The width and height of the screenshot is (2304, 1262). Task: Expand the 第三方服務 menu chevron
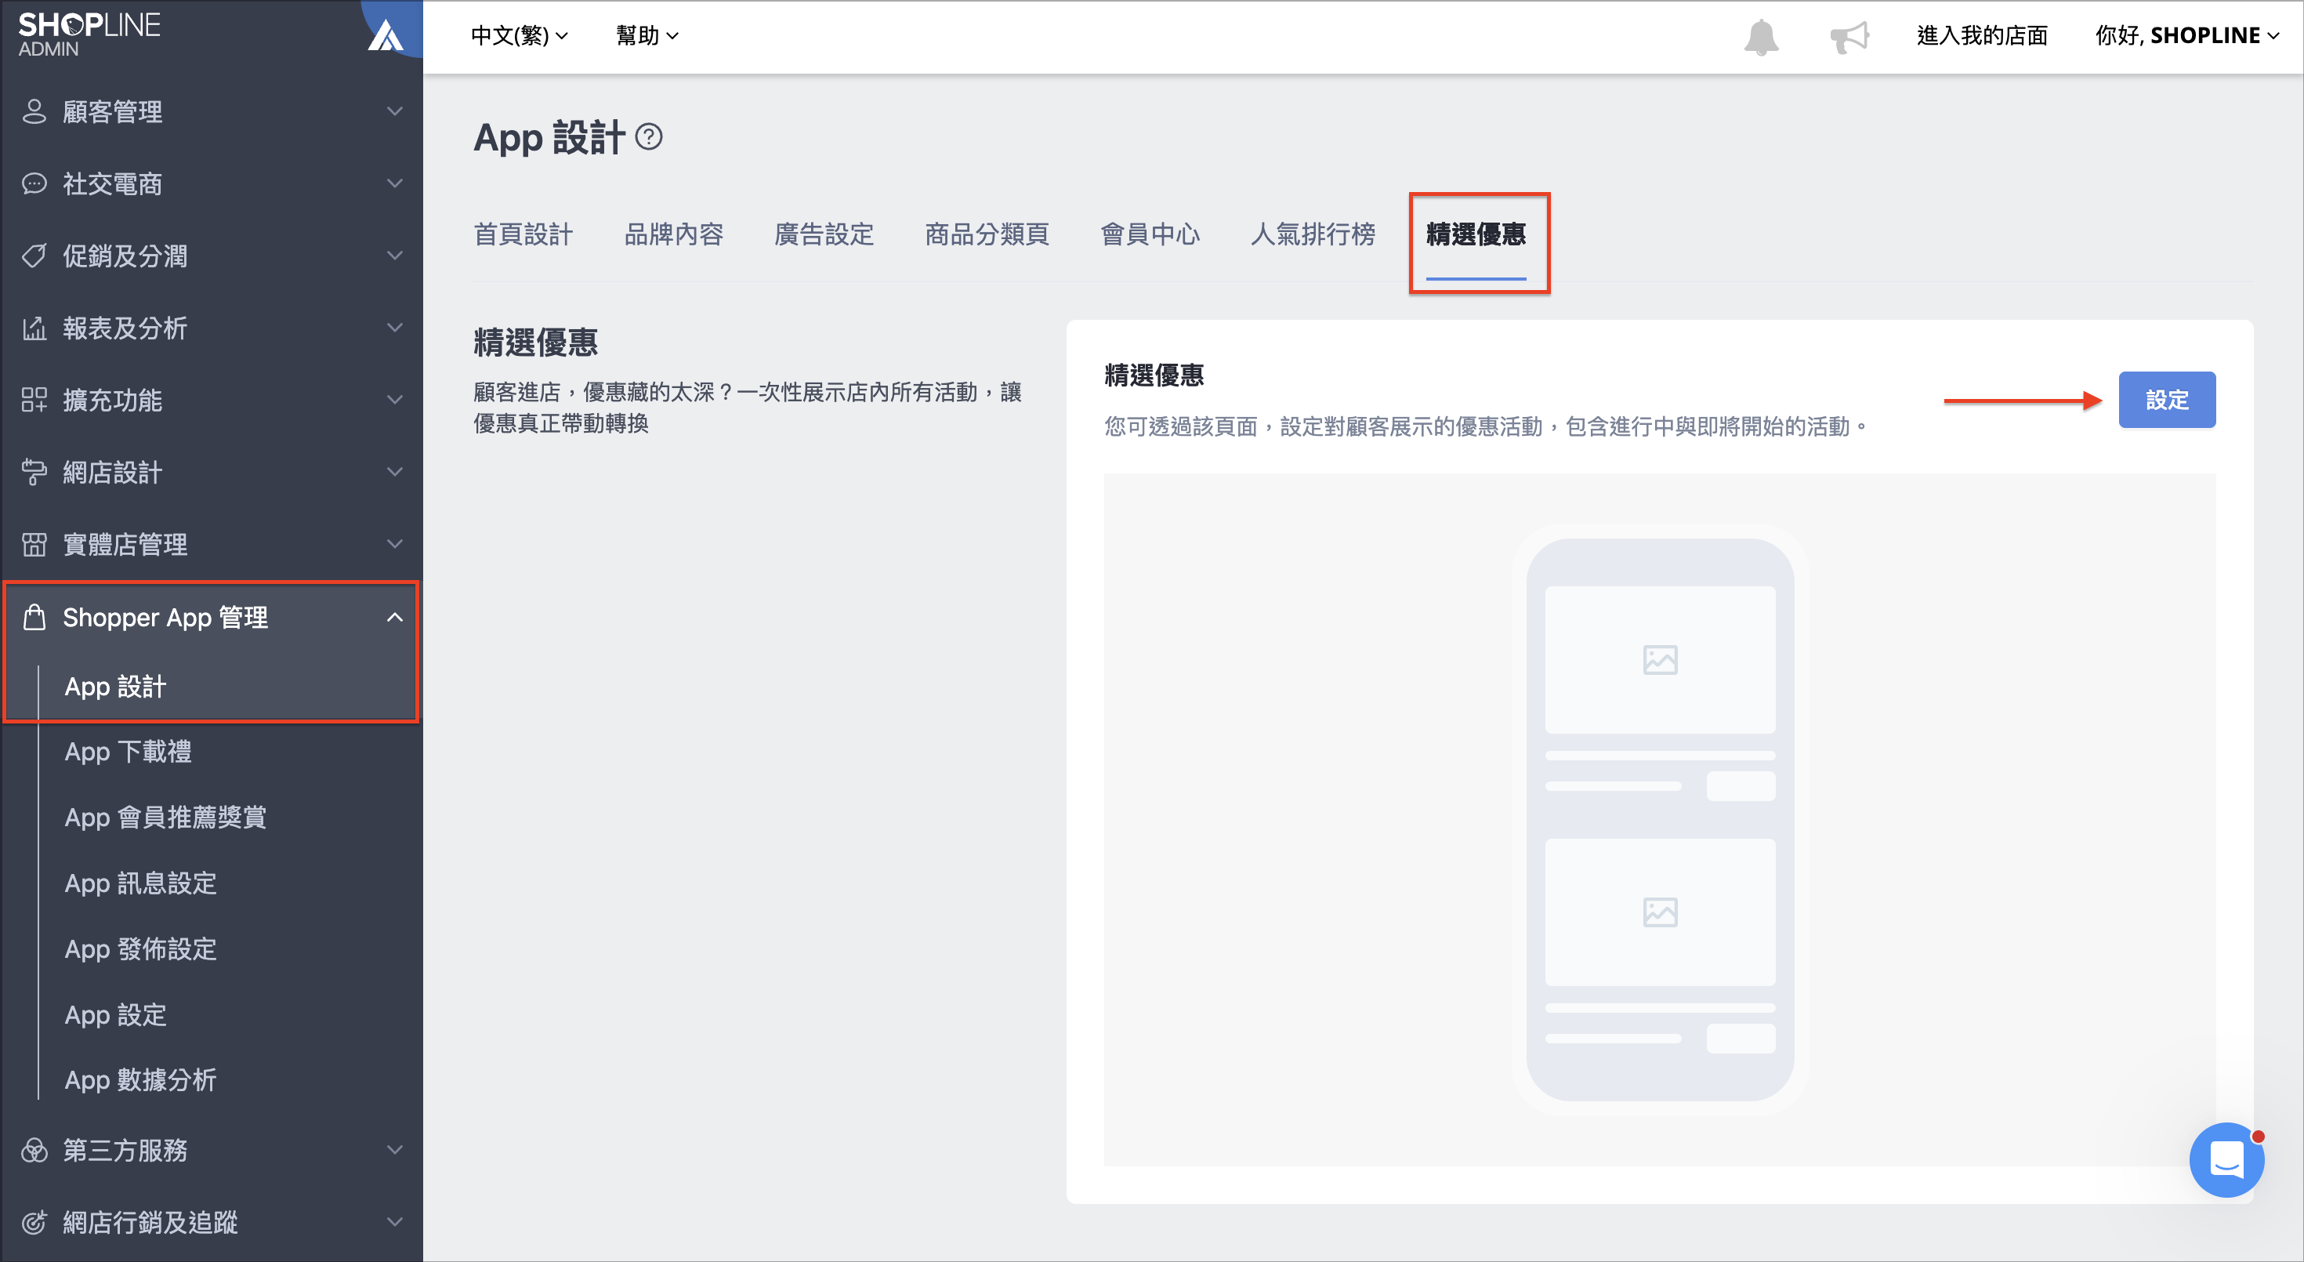(394, 1150)
